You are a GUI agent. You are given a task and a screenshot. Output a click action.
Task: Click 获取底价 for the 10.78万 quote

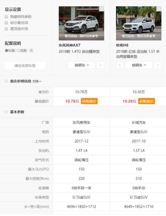pos(89,101)
